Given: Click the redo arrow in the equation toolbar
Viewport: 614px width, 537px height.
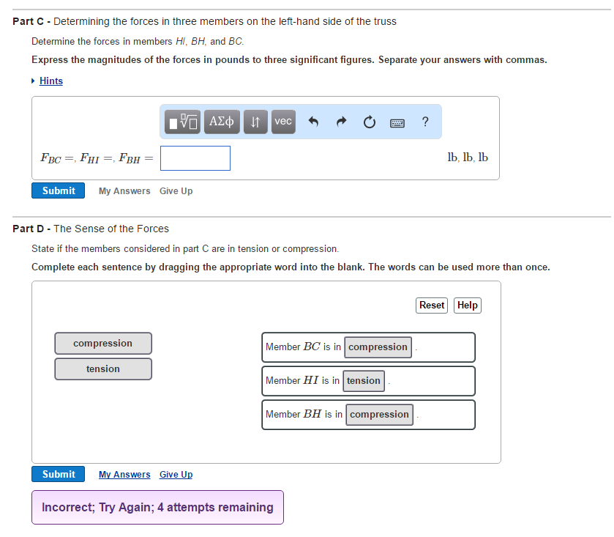Looking at the screenshot, I should tap(341, 122).
